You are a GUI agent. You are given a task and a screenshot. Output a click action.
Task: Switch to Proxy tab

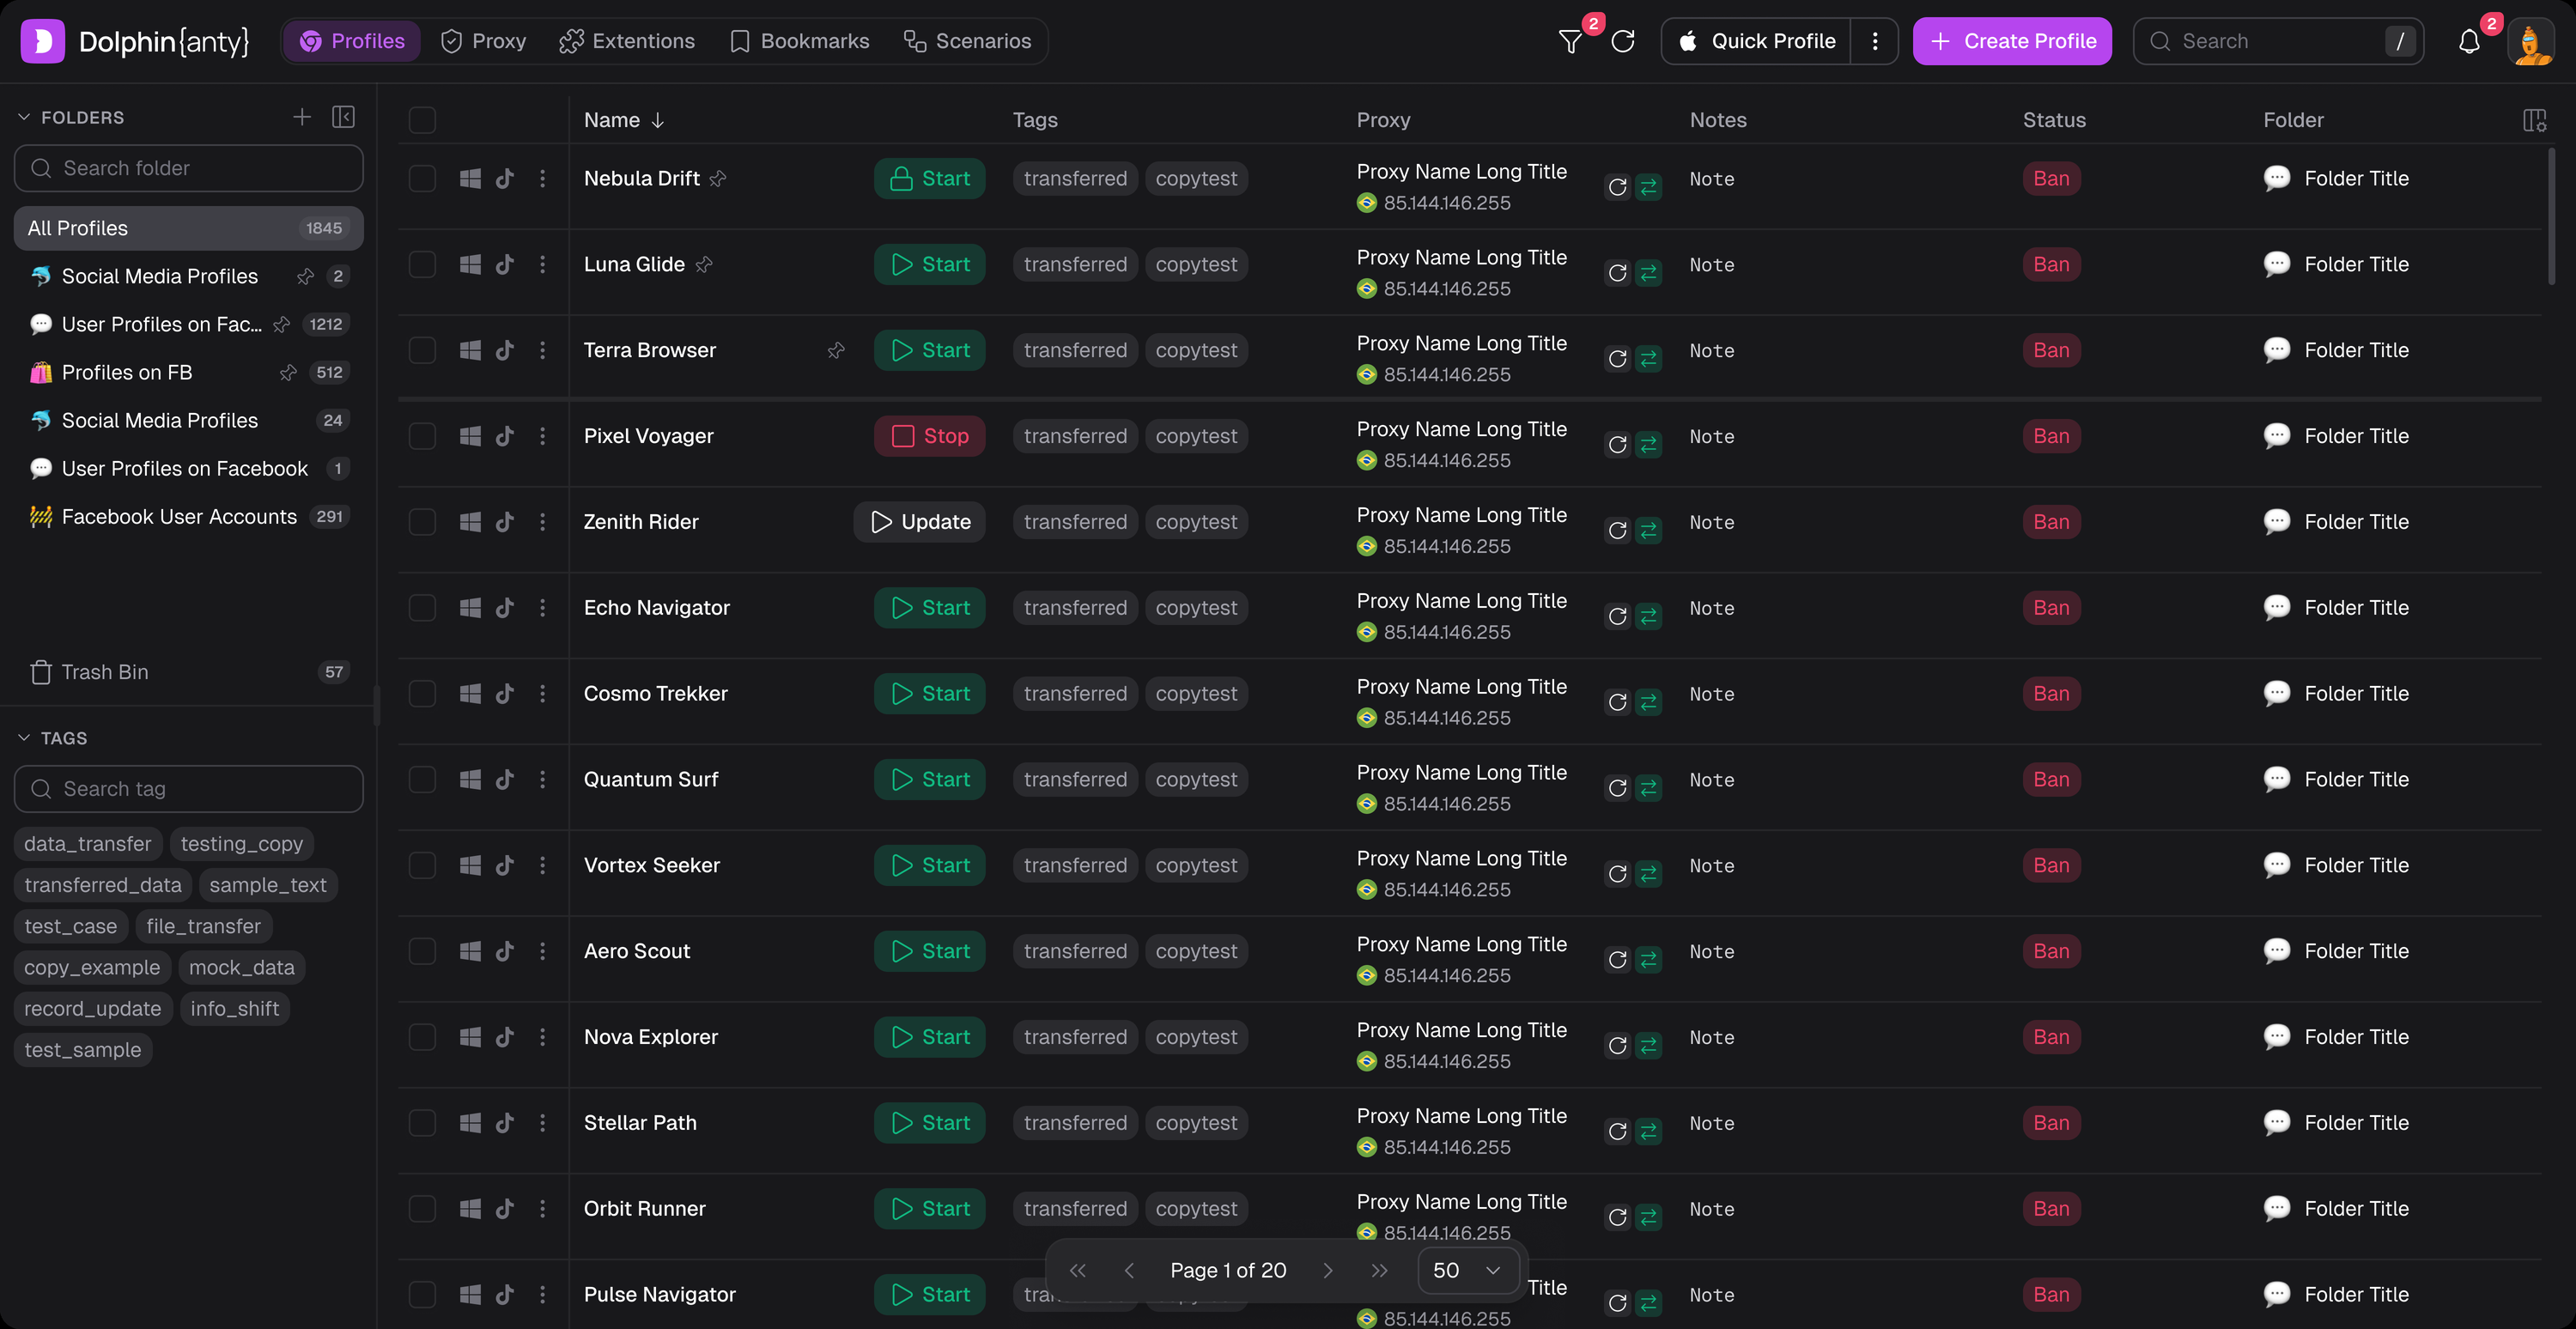point(484,41)
